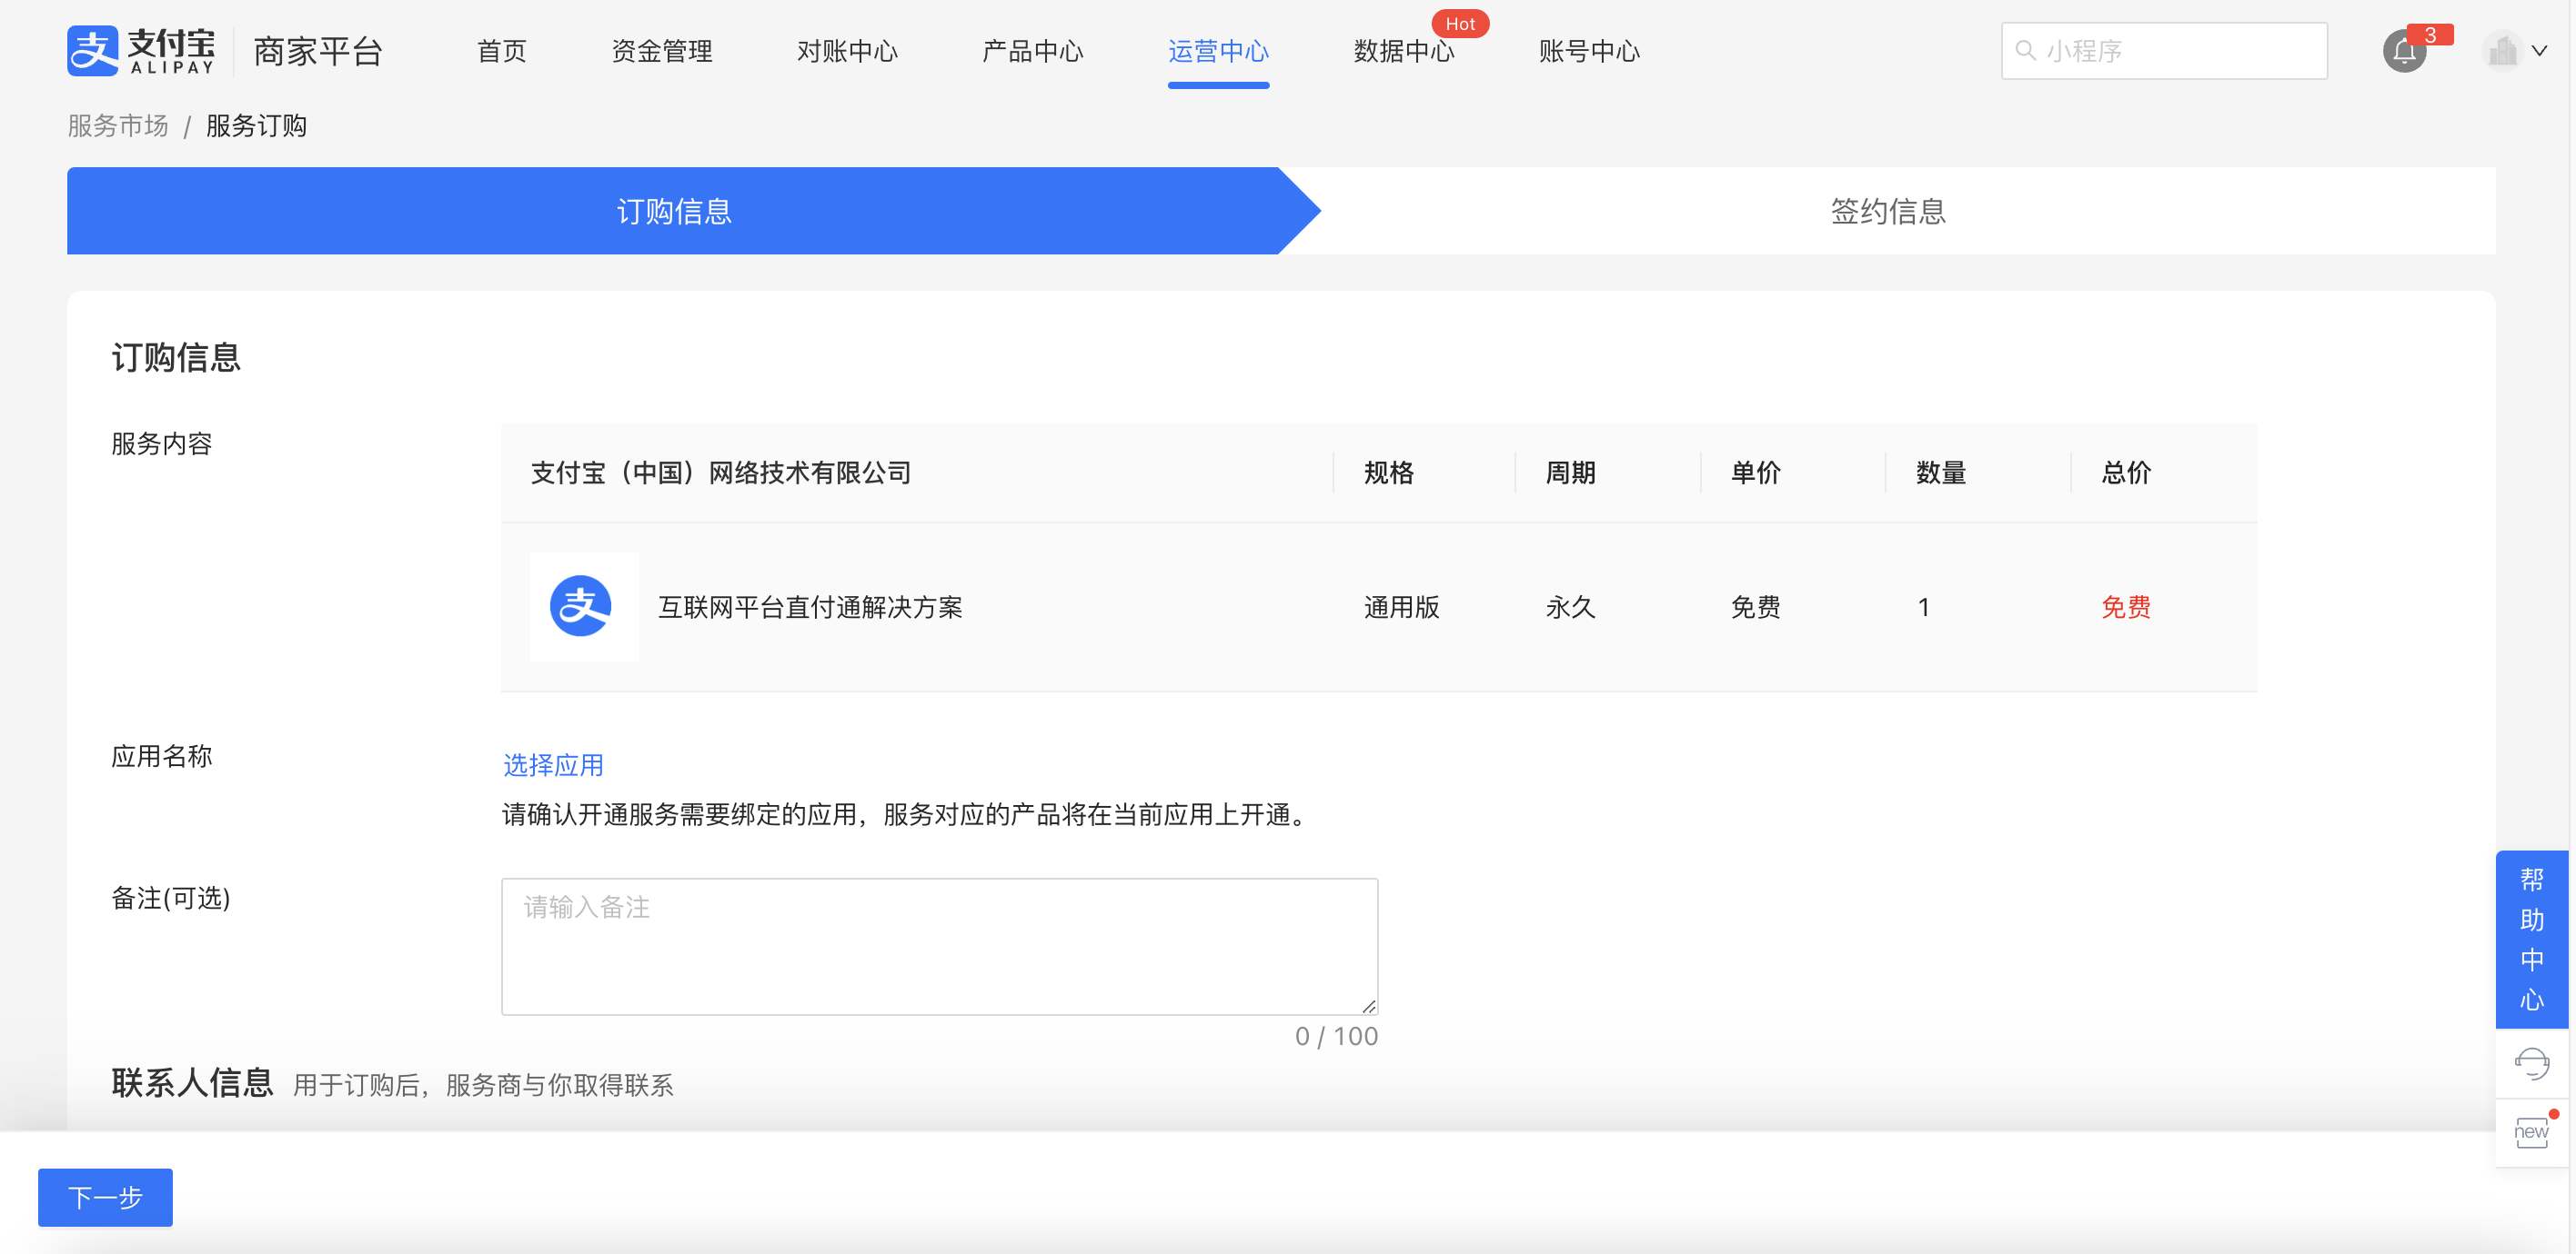Go to 资金管理 menu
This screenshot has width=2576, height=1254.
(661, 51)
